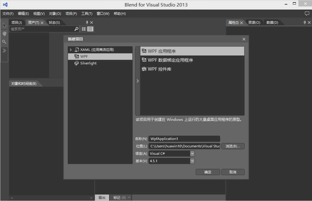Close the right properties panel group
The width and height of the screenshot is (312, 201).
[309, 23]
